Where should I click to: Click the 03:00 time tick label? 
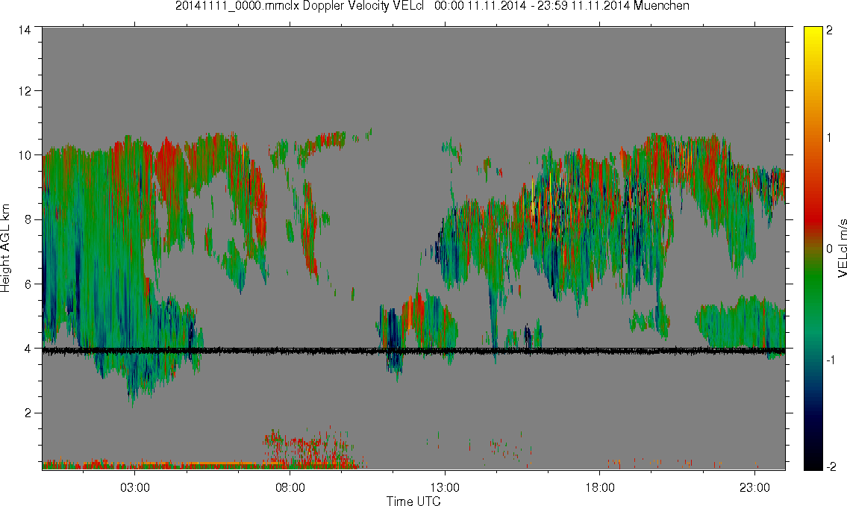tap(134, 487)
